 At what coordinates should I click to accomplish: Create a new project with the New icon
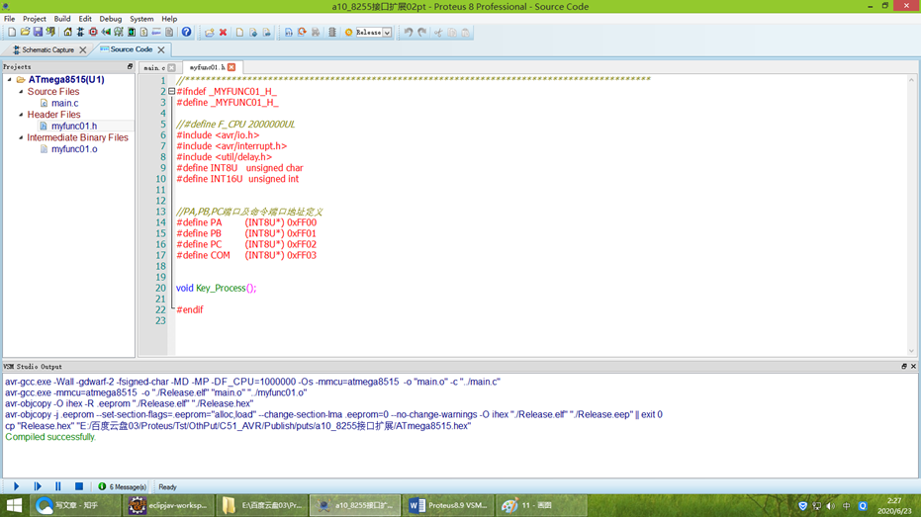[x=12, y=33]
